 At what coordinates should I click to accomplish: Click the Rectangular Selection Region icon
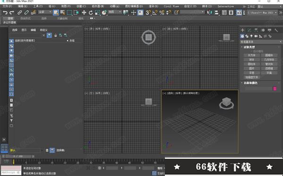(x=69, y=12)
